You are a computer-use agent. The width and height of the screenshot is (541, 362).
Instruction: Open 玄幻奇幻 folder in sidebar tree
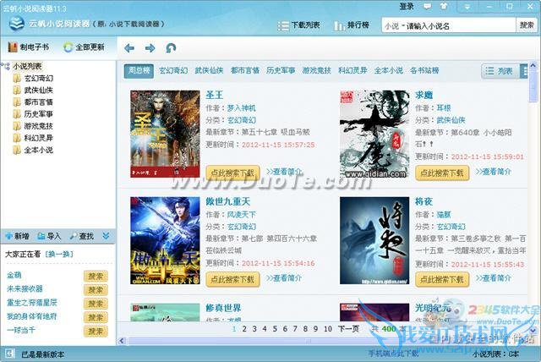pos(33,79)
